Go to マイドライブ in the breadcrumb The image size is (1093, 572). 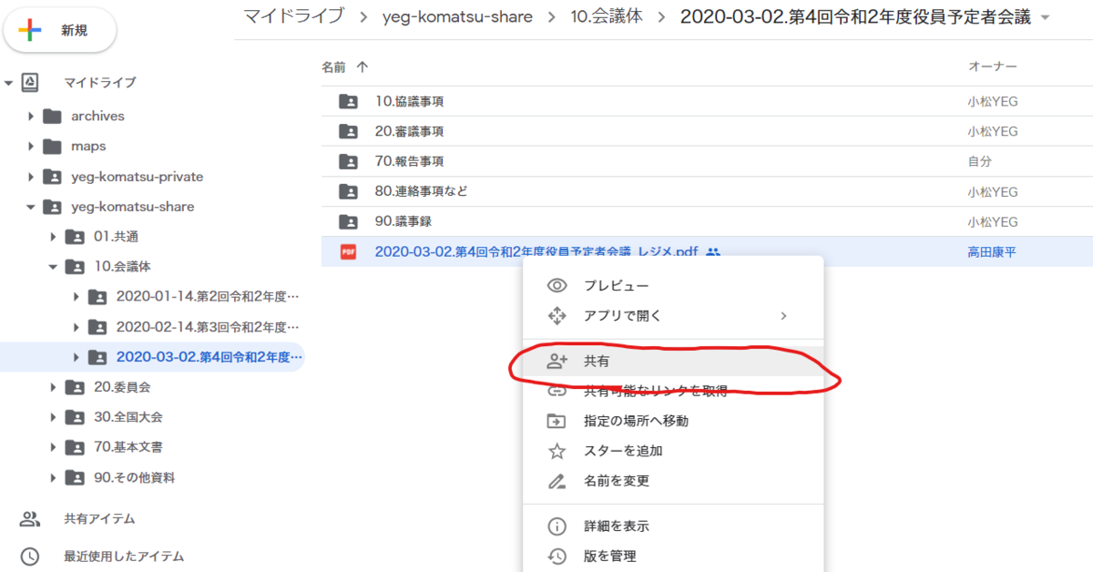[293, 16]
